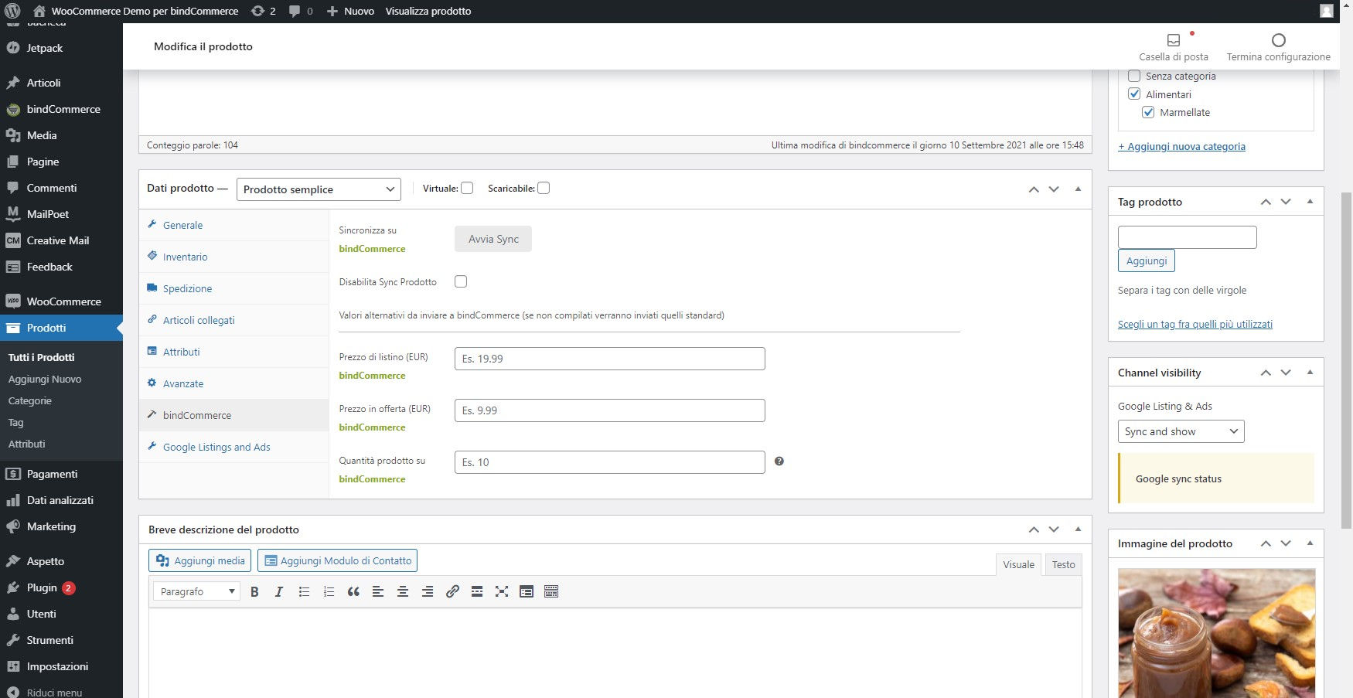The width and height of the screenshot is (1353, 698).
Task: Open the Casella di posta inbox icon
Action: pos(1173,40)
